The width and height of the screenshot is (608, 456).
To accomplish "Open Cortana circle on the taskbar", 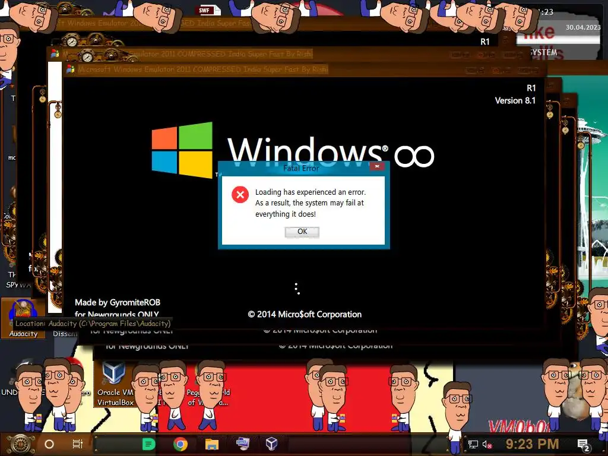I will click(x=49, y=444).
